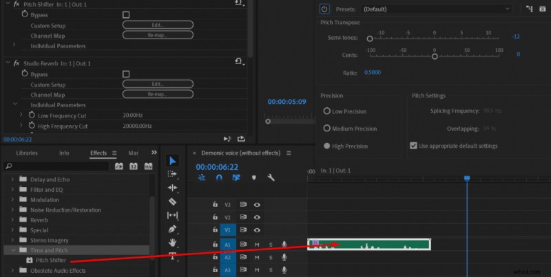
Task: Click Edit for Pitch Shifter Custom Setup
Action: point(158,25)
